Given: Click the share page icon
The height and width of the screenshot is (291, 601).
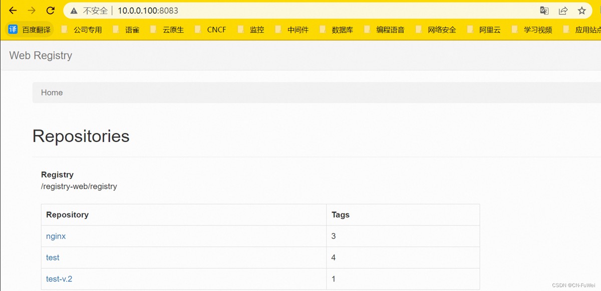Looking at the screenshot, I should (563, 10).
